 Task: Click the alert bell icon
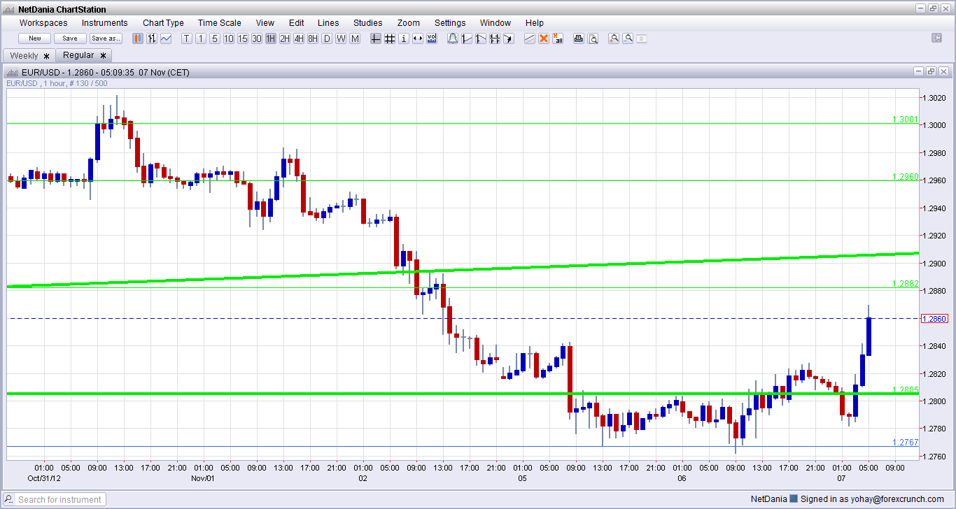pyautogui.click(x=452, y=38)
